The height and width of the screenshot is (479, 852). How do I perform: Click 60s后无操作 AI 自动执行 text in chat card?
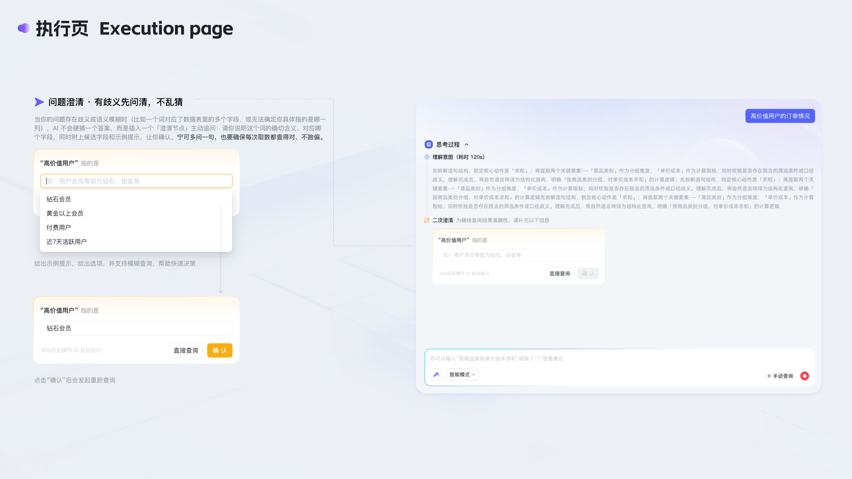pos(464,274)
